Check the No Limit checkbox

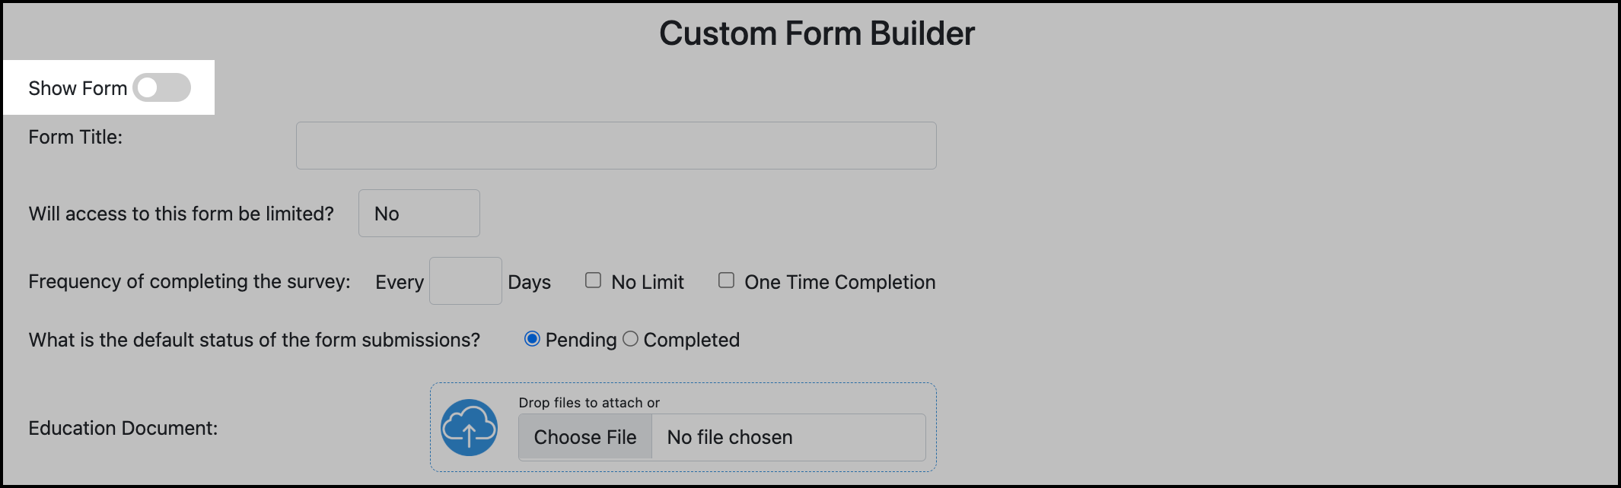593,280
